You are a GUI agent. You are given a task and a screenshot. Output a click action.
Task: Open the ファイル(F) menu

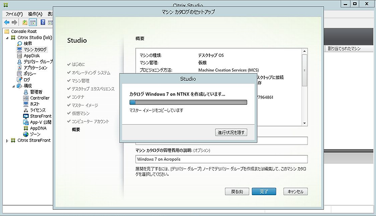point(14,14)
